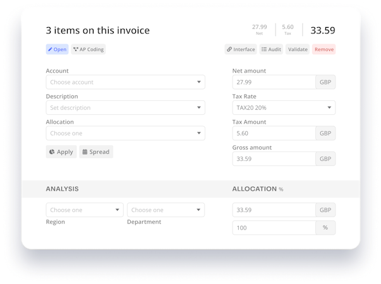This screenshot has width=381, height=284.
Task: Click into the Tax Amount field
Action: (x=274, y=133)
